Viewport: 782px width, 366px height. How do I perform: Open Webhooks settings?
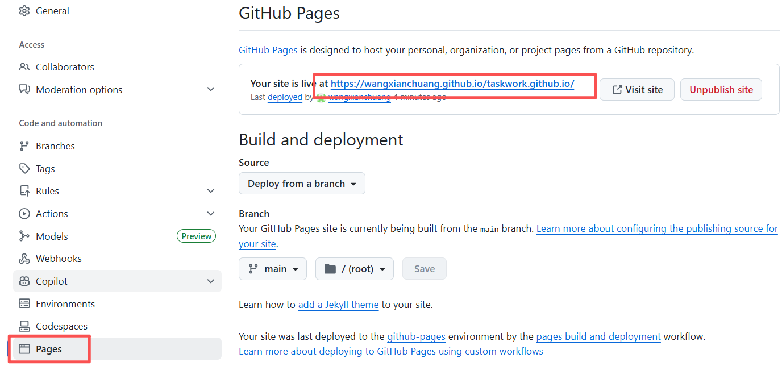(x=117, y=259)
